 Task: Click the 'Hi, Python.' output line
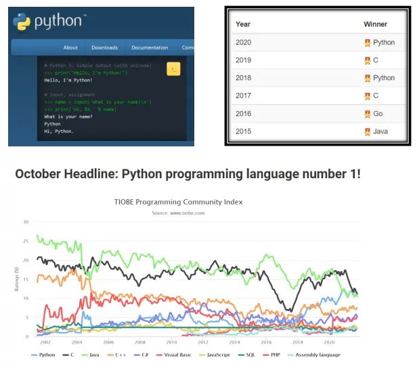(x=59, y=131)
